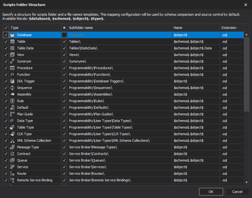Viewport: 252px width, 198px height.
Task: Click the Synonym type icon
Action: coord(12,61)
